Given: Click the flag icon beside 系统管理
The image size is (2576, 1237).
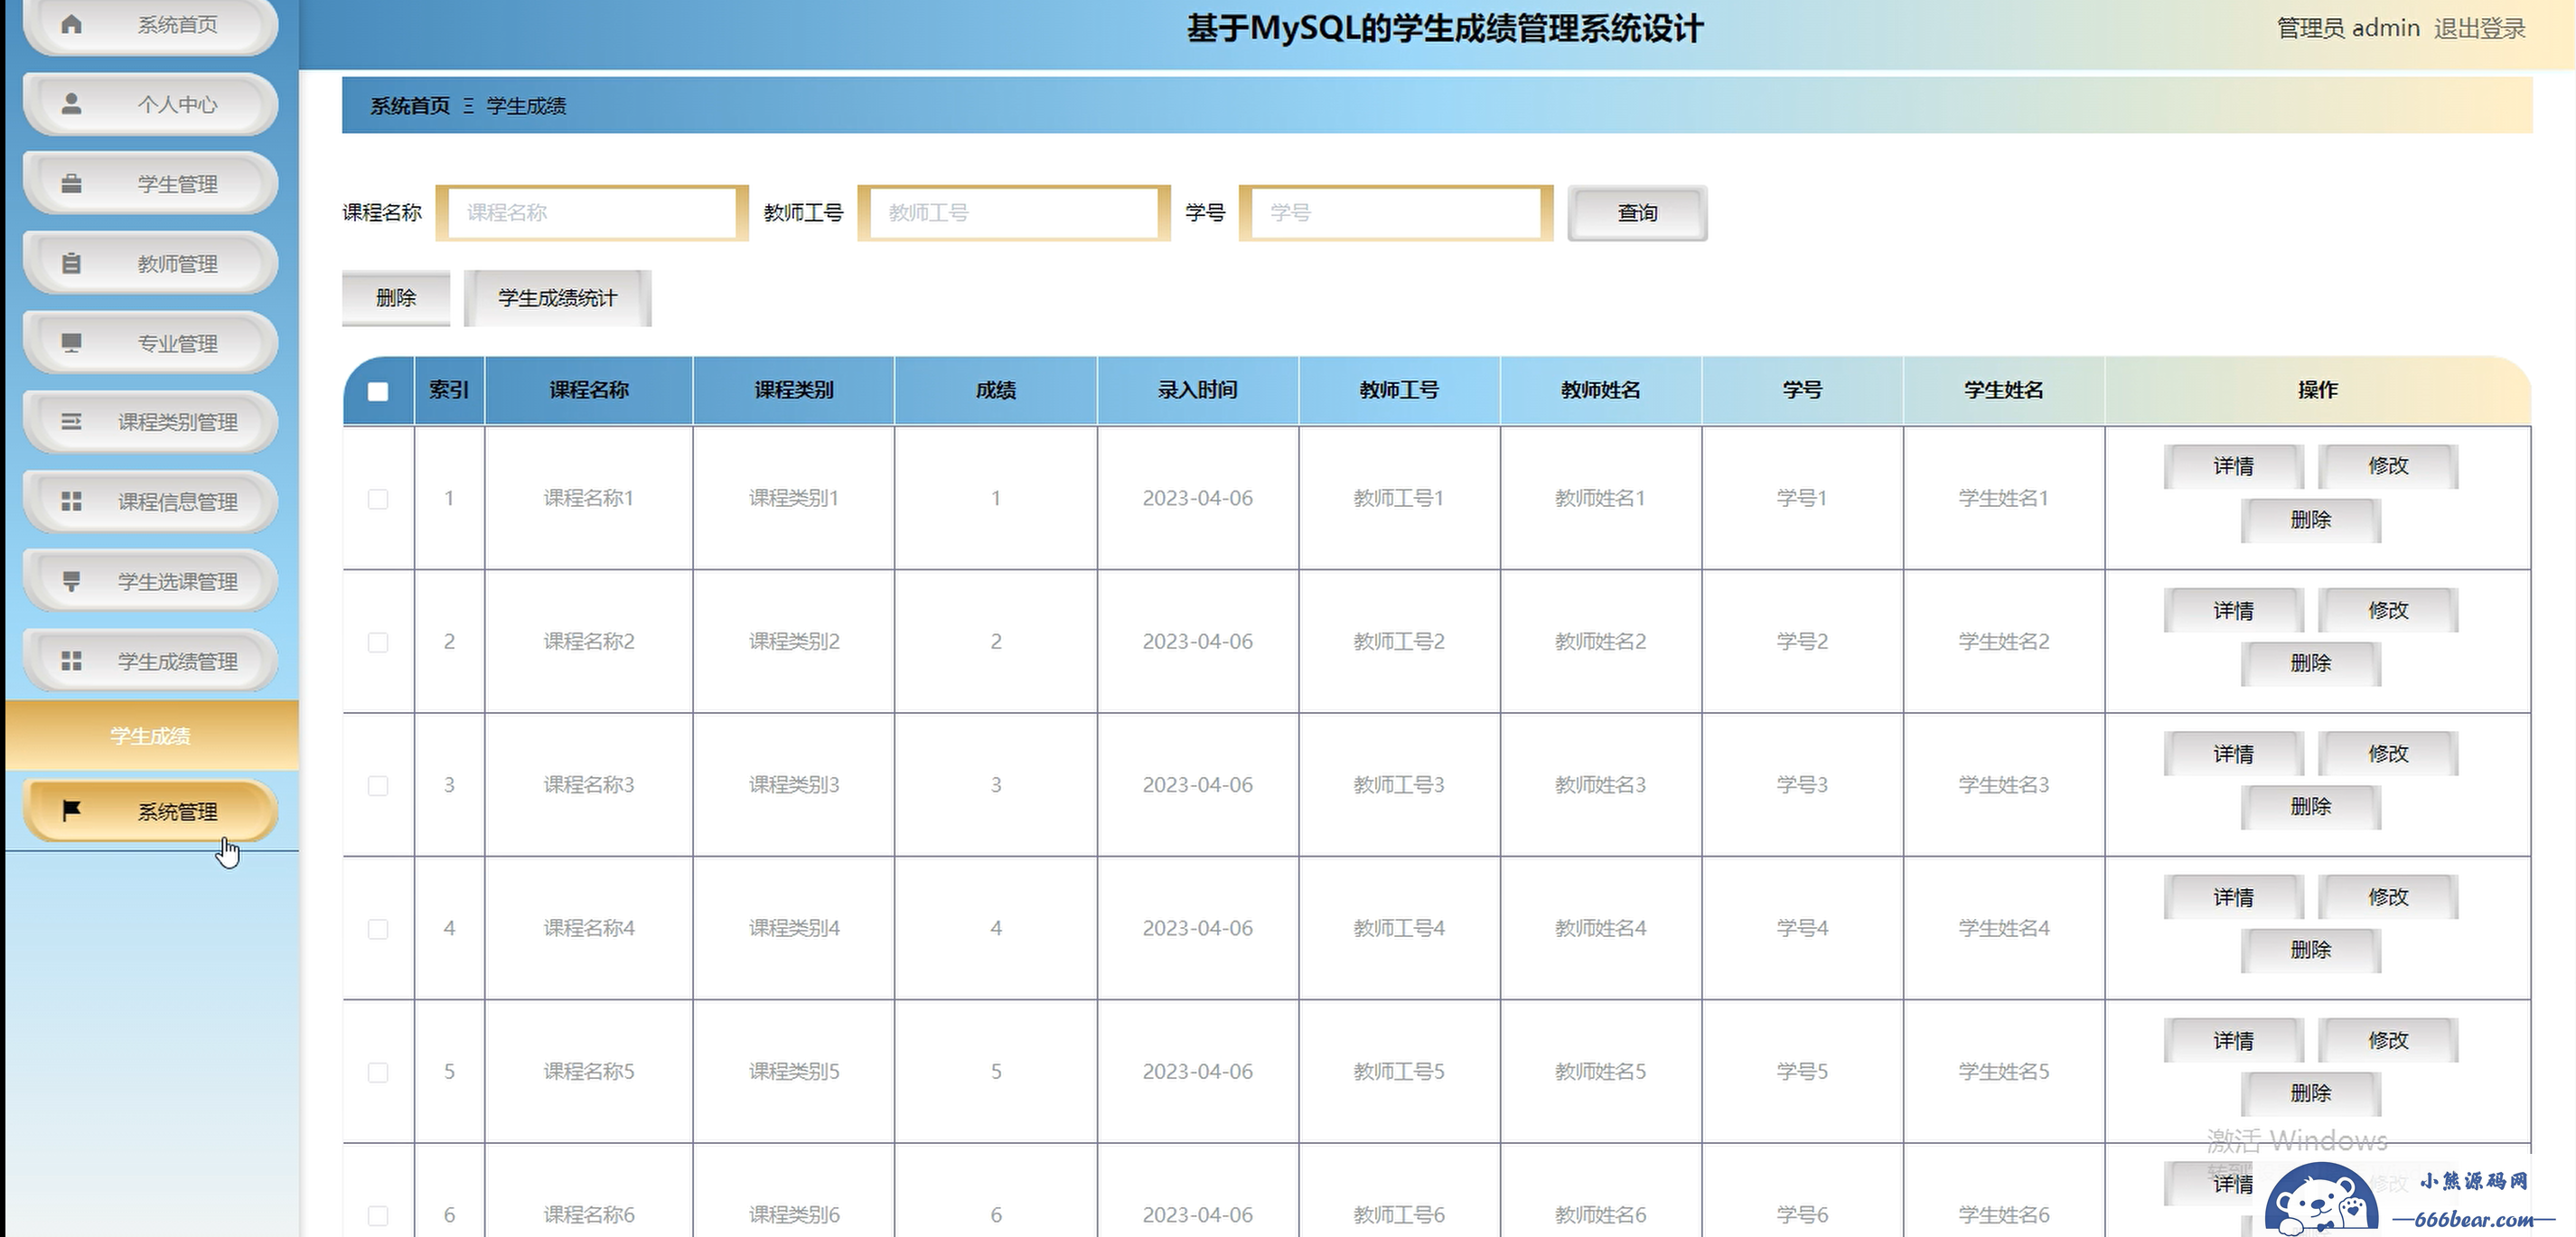Looking at the screenshot, I should [71, 811].
